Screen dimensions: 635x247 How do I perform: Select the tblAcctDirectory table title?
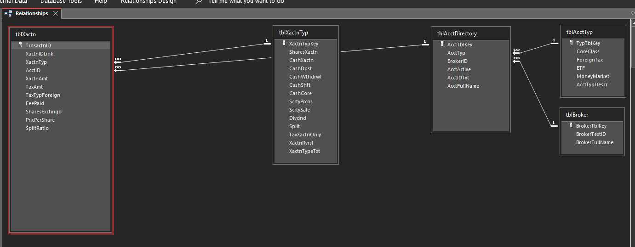coord(457,34)
